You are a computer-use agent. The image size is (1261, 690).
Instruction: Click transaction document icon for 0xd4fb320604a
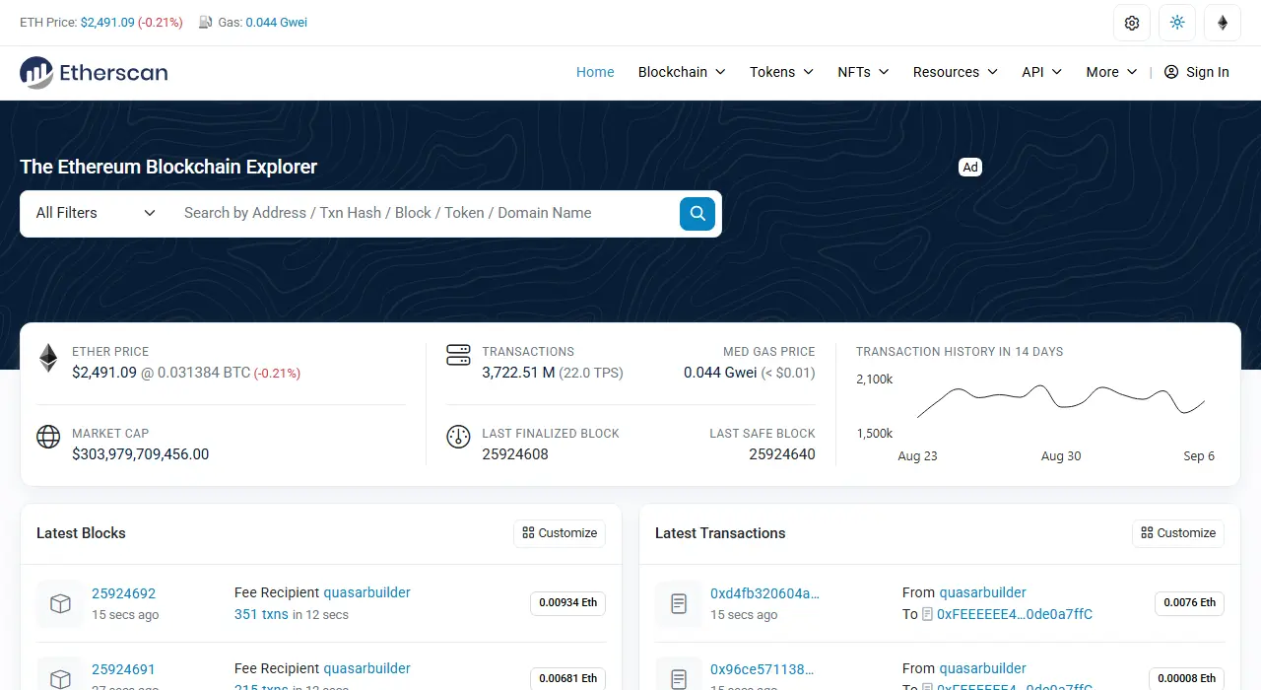679,604
